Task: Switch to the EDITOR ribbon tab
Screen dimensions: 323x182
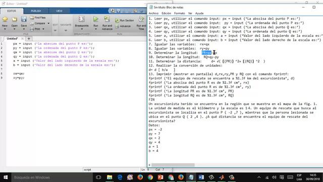Action: pyautogui.click(x=12, y=11)
